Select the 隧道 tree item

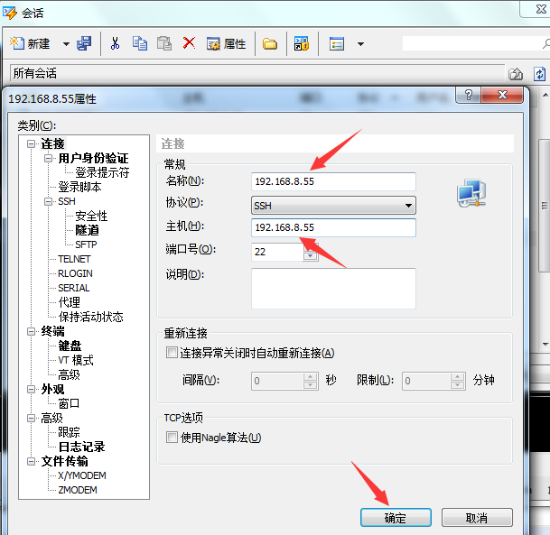coord(87,230)
